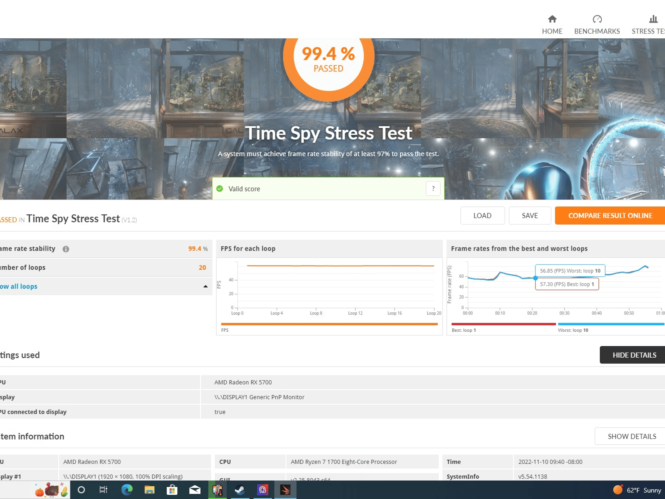Open the temperature monitor app from the taskbar
Viewport: 665px width, 499px height.
217,490
